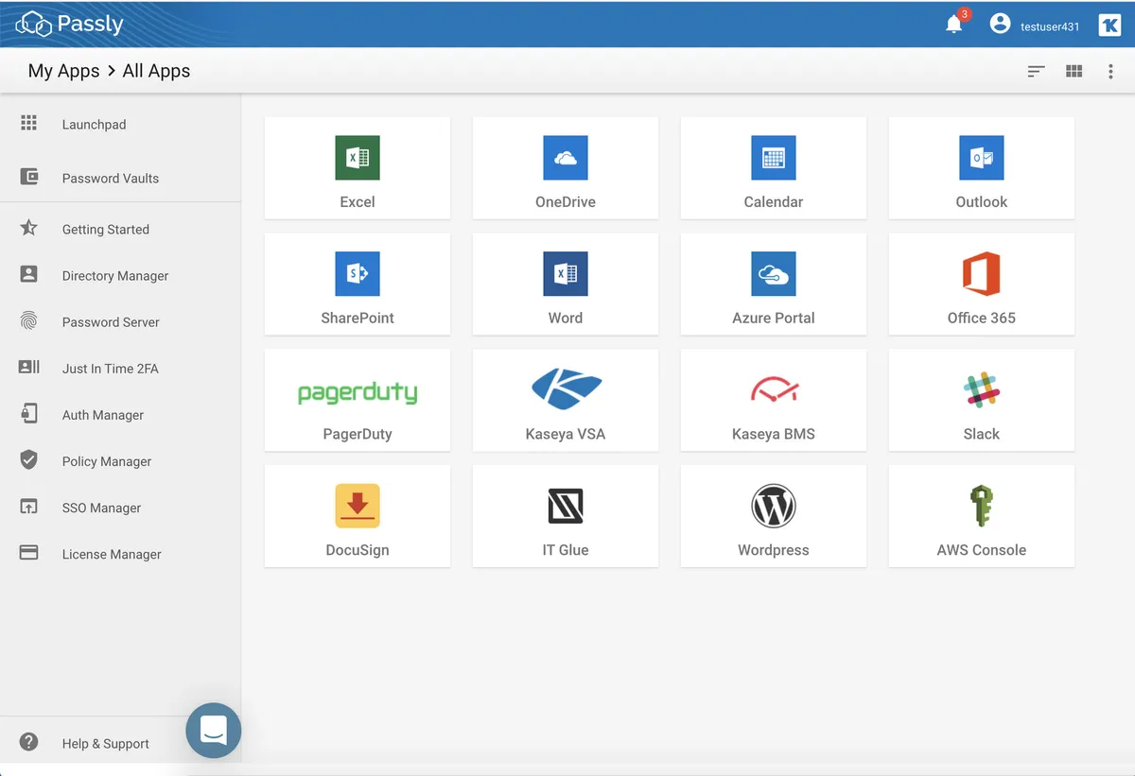Open the SharePoint app icon
Screen dimensions: 1135x776
point(358,274)
